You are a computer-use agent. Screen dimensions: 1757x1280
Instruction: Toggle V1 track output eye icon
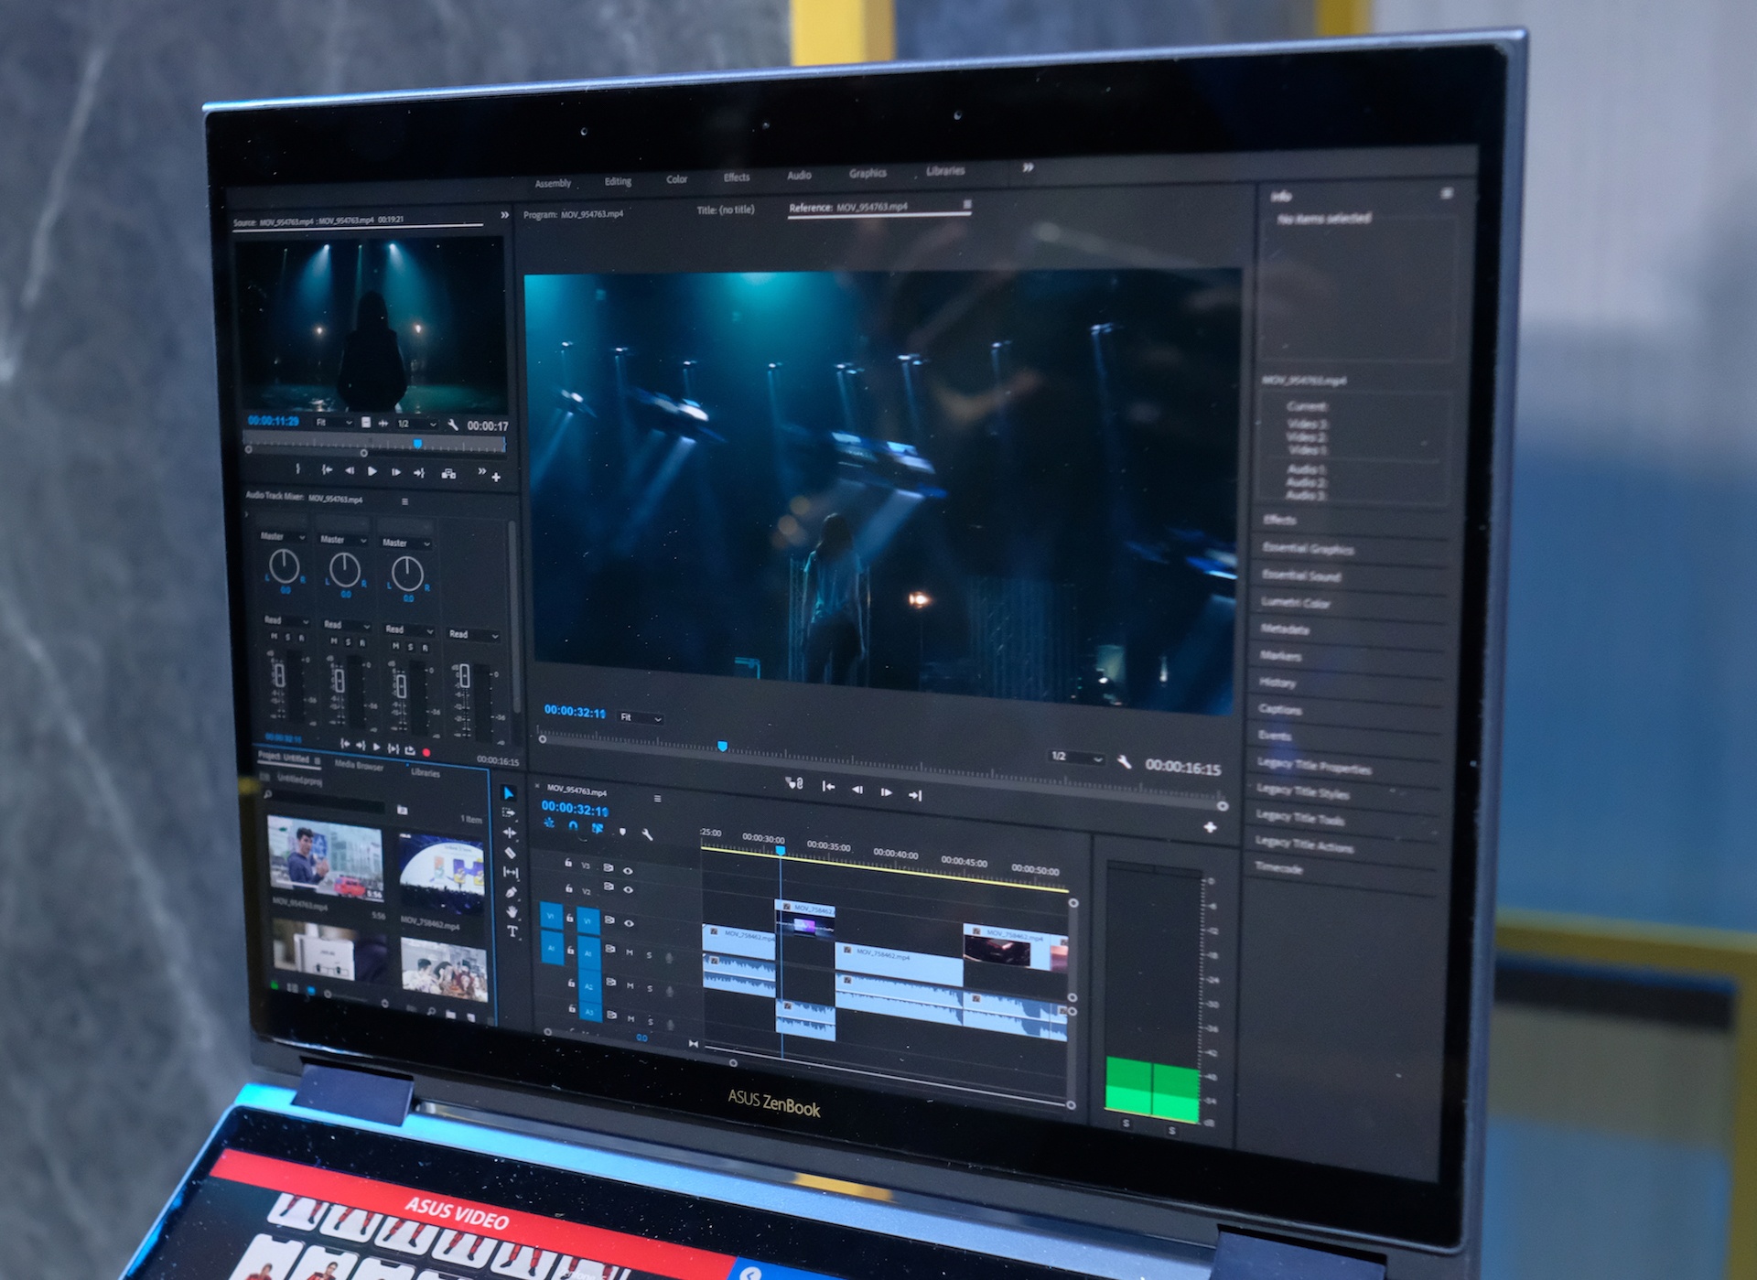[629, 922]
